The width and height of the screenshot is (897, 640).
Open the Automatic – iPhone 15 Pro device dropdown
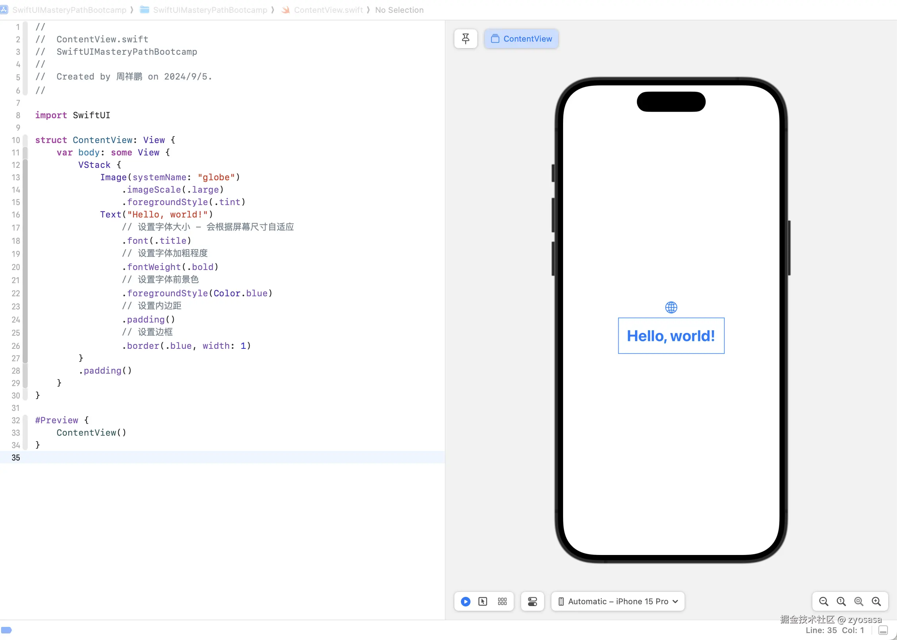pos(617,601)
